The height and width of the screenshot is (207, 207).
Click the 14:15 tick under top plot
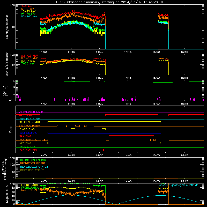pyautogui.click(x=71, y=52)
